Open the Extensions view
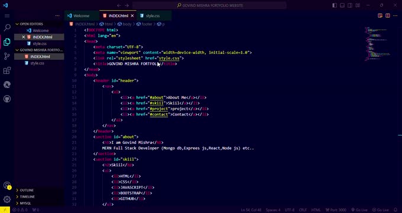402x213 pixels. coord(7,70)
